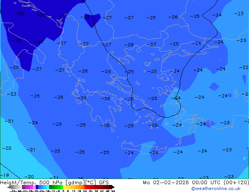Click the "Mo 02-02-2026 00:00 UTC" timestamp

[181, 183]
